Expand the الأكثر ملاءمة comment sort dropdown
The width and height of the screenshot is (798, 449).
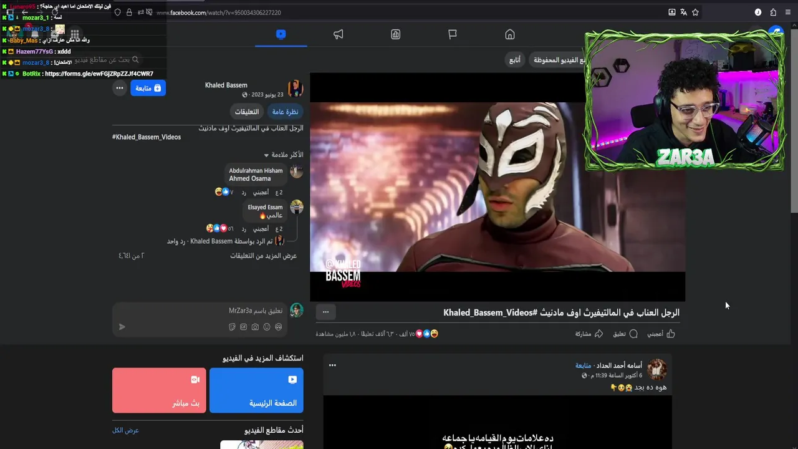pos(284,155)
